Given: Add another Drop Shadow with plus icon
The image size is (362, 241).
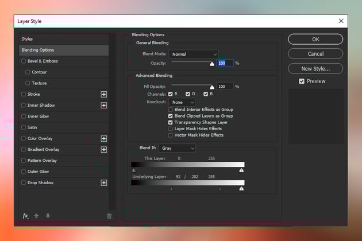Looking at the screenshot, I should click(x=104, y=183).
